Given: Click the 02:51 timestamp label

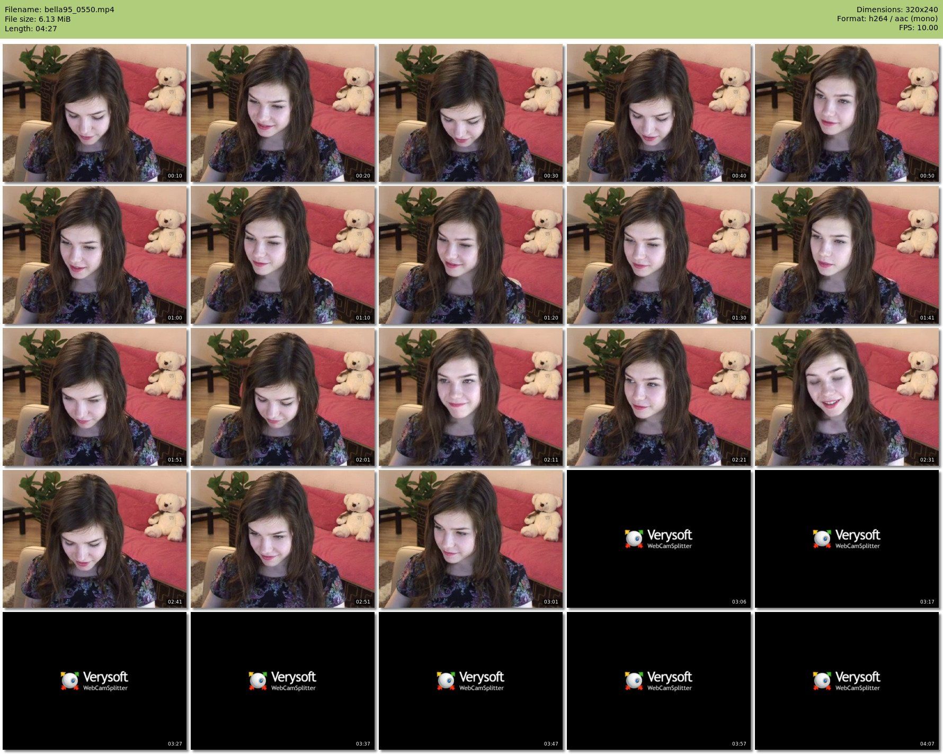Looking at the screenshot, I should pyautogui.click(x=363, y=602).
